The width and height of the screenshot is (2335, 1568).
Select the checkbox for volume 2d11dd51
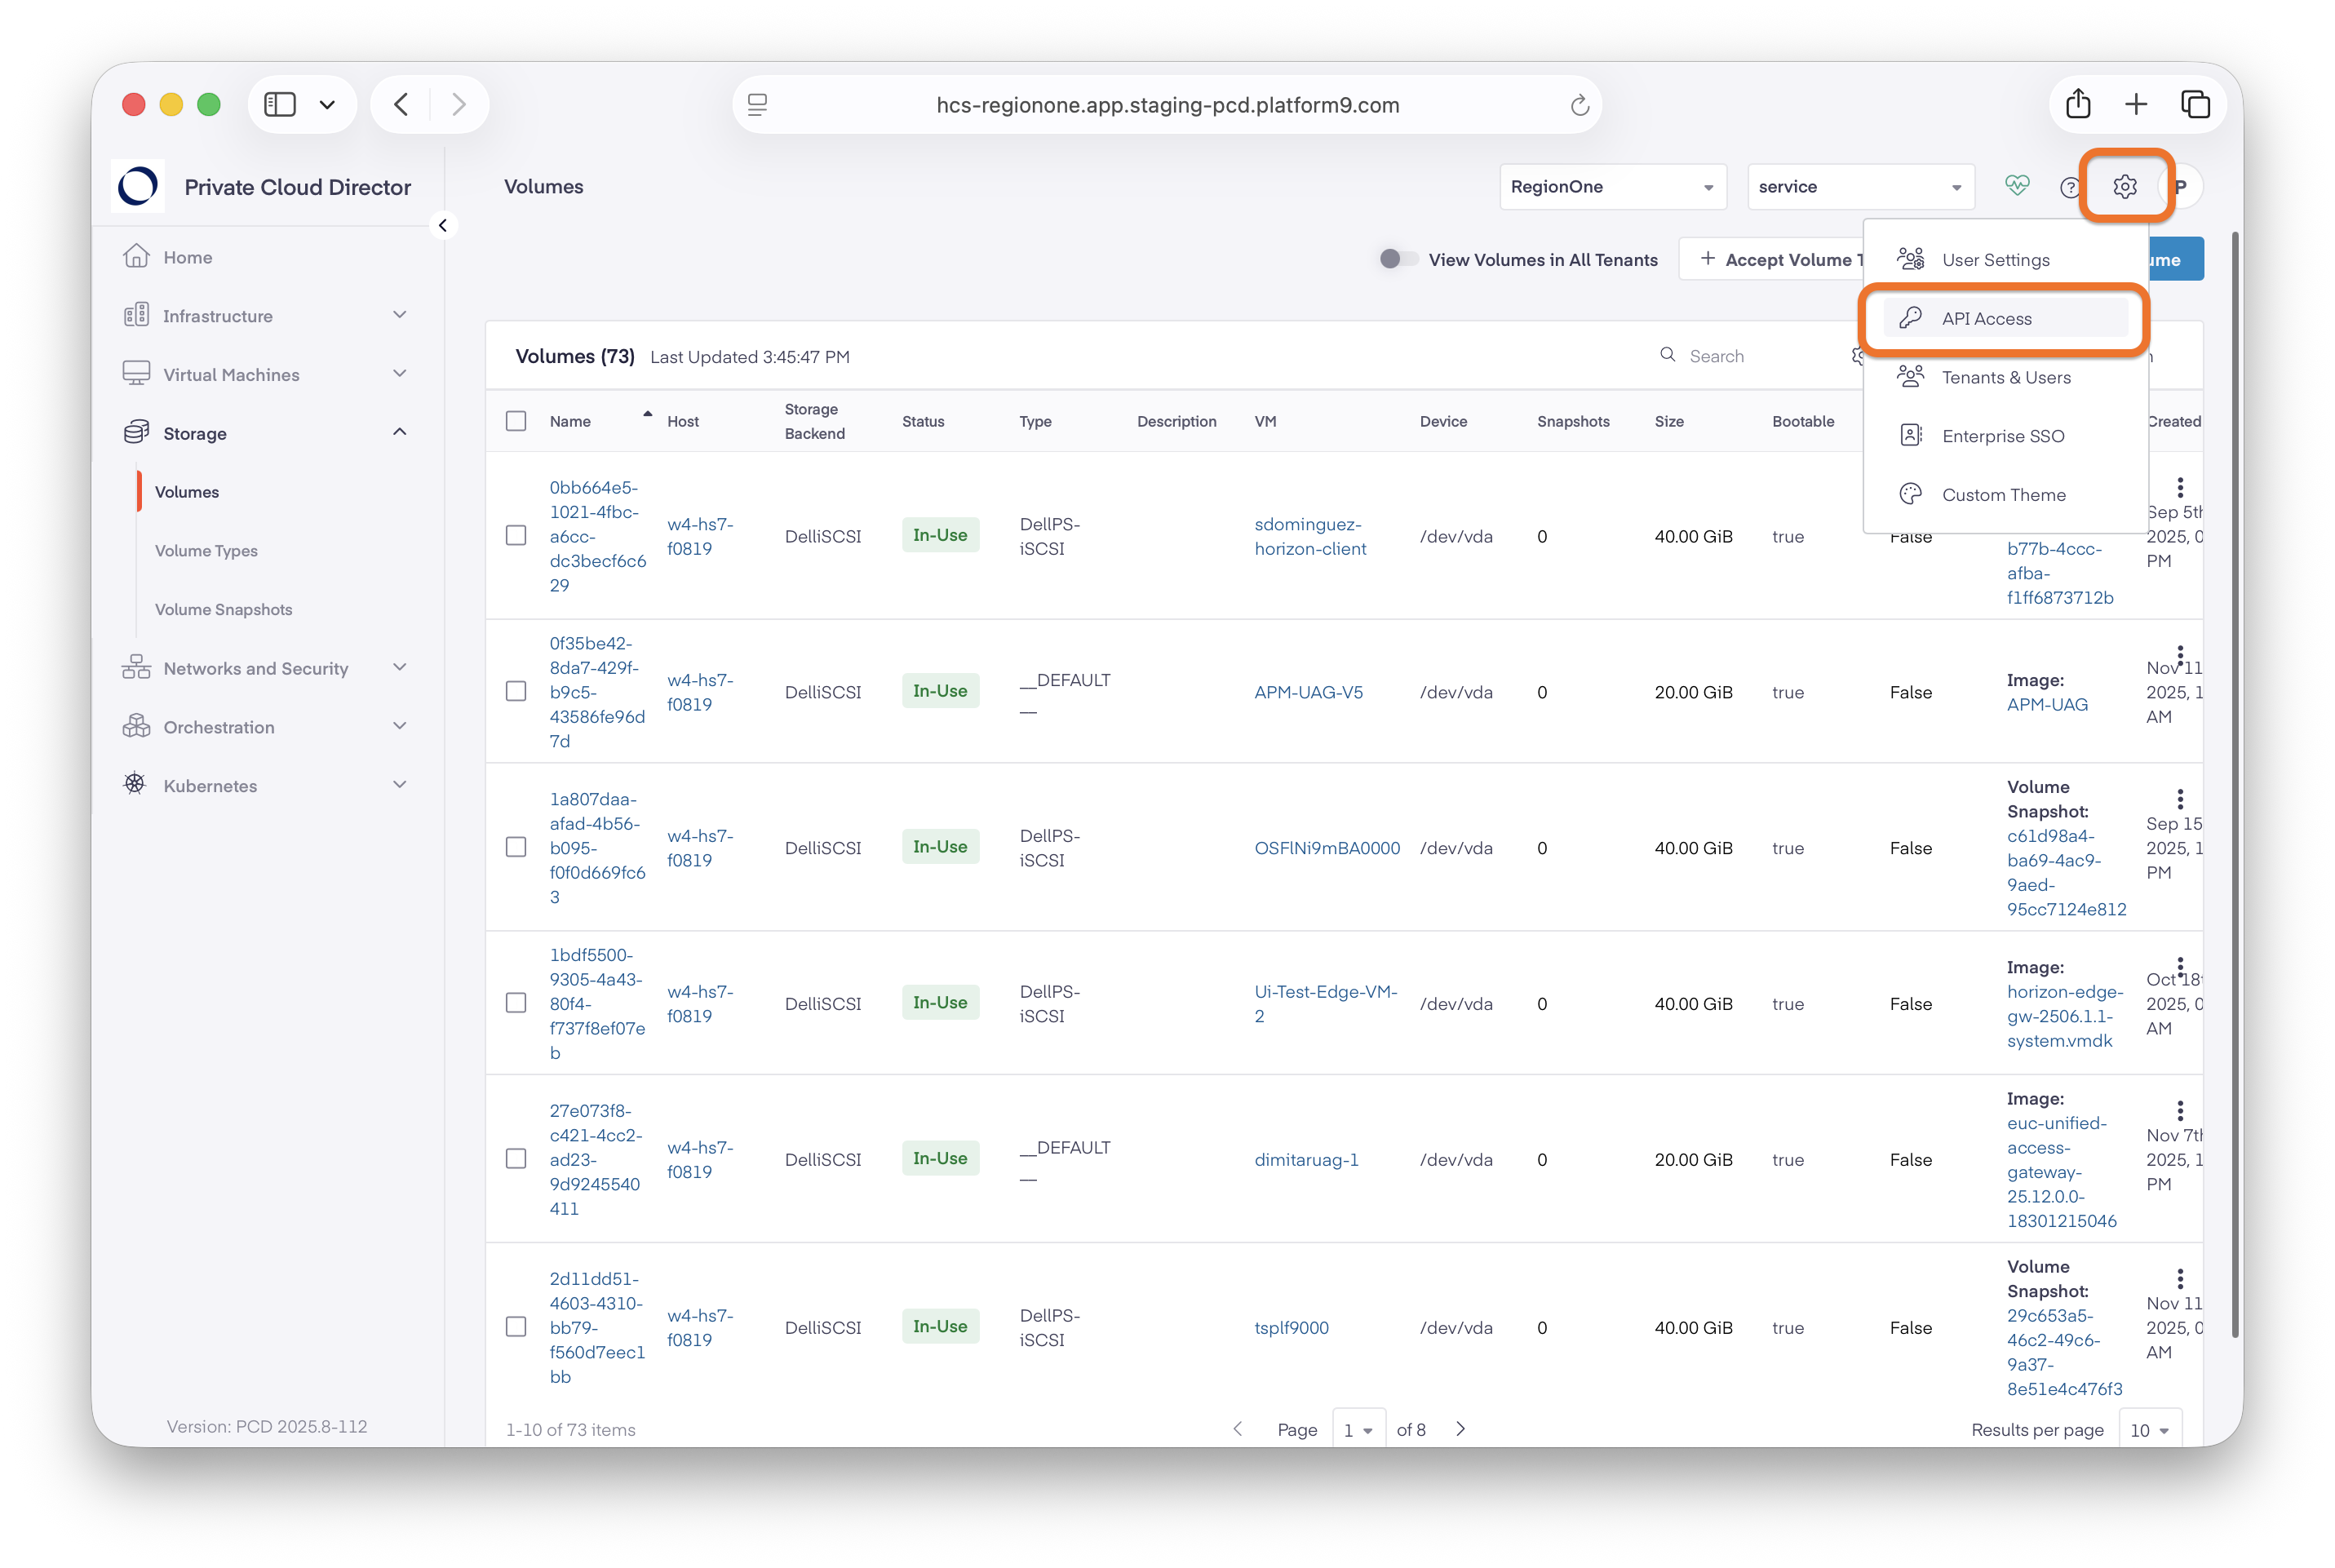(x=516, y=1327)
